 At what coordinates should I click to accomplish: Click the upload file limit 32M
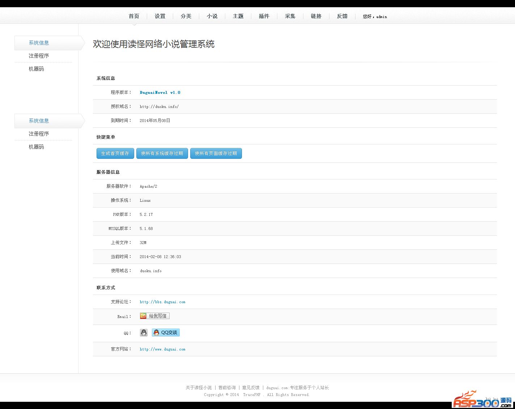[x=143, y=243]
